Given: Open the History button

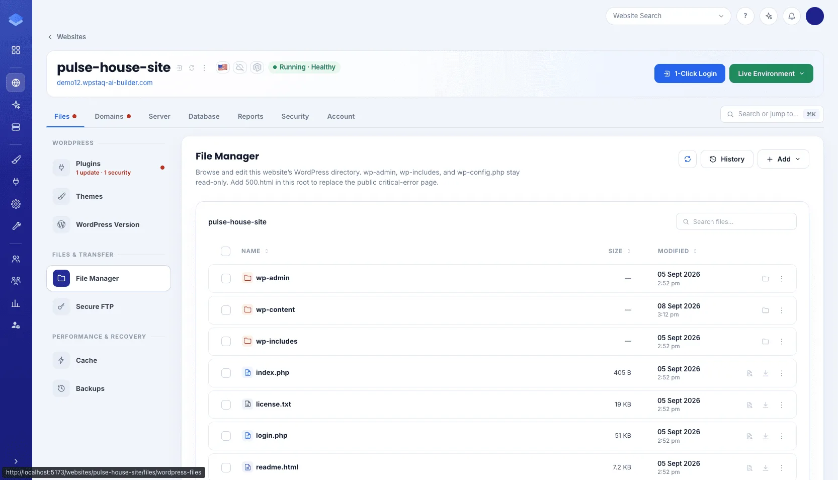Looking at the screenshot, I should coord(727,159).
